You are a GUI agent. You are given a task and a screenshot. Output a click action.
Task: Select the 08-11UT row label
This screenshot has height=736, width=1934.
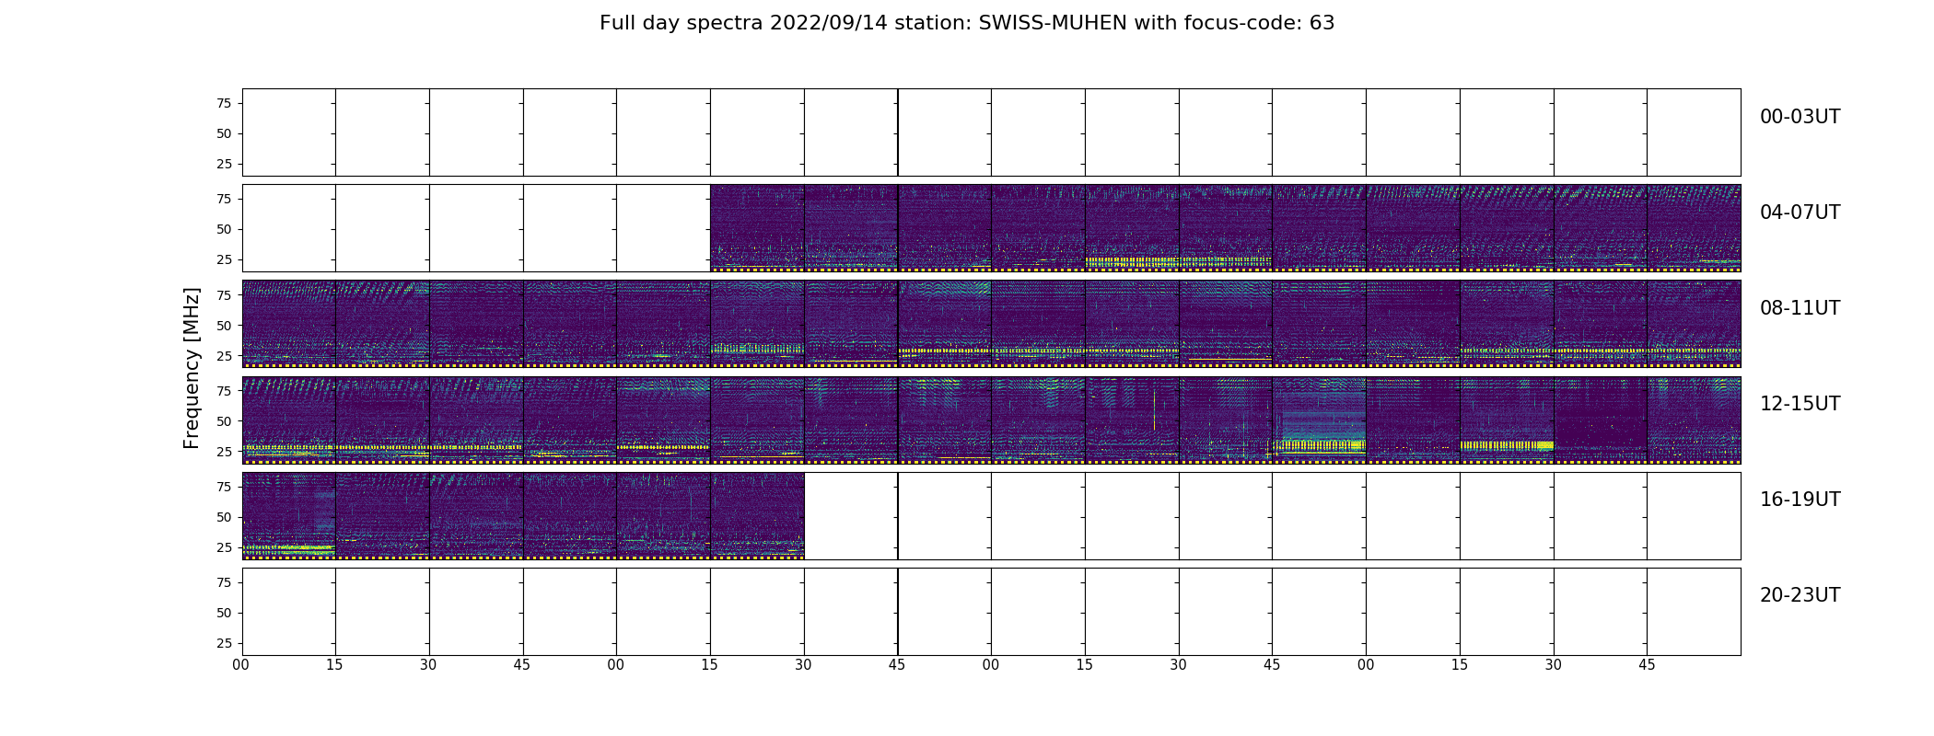1800,308
